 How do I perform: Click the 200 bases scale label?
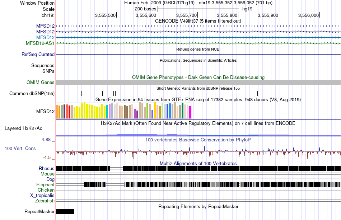(x=145, y=9)
